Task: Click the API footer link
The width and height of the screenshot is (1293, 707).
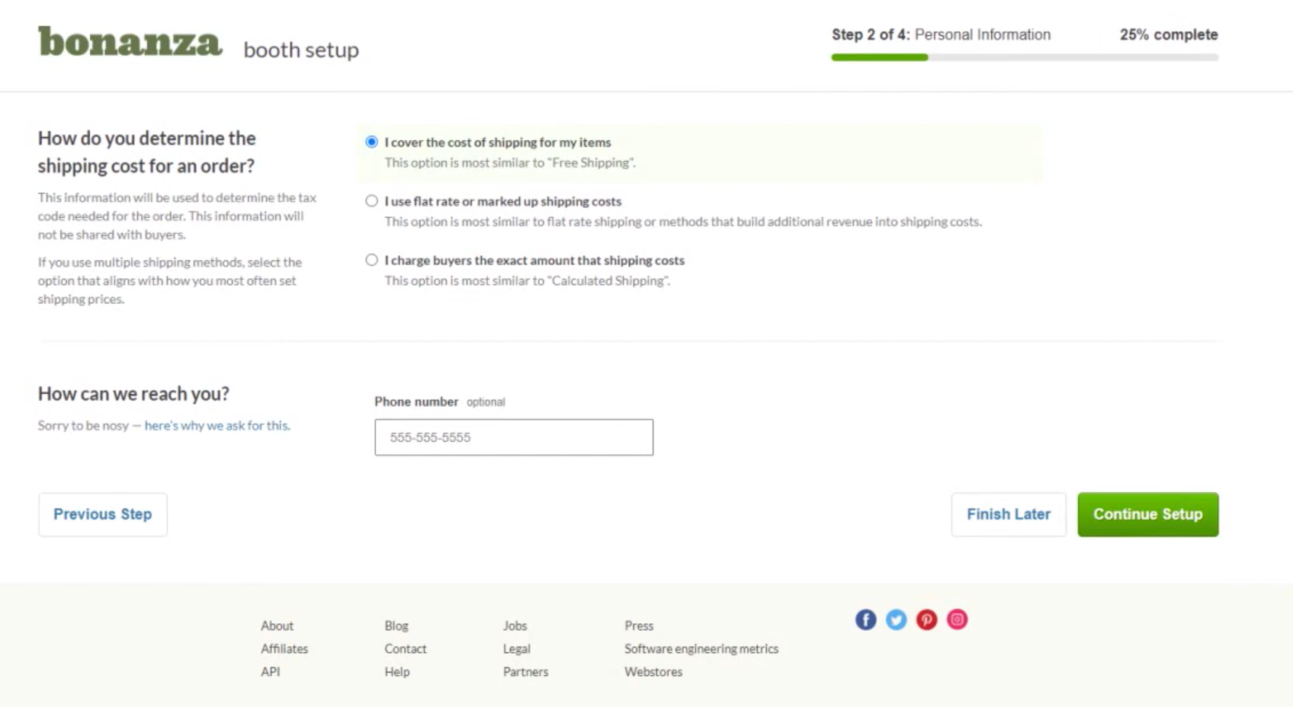Action: tap(269, 671)
